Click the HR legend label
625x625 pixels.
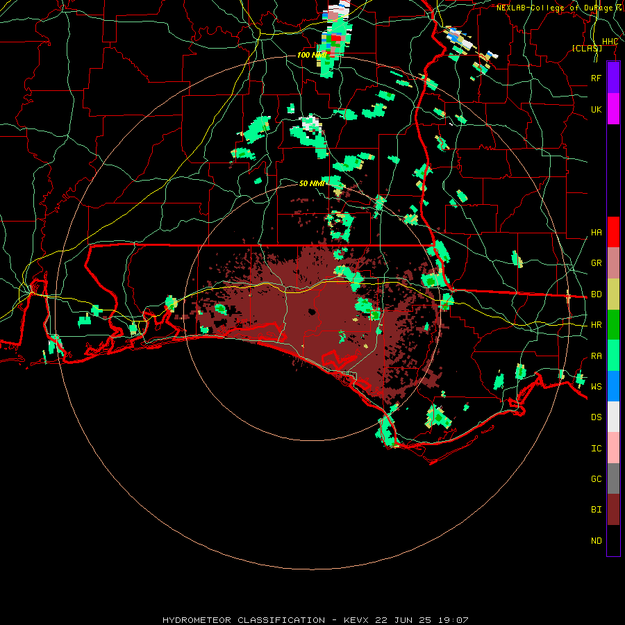pos(597,325)
